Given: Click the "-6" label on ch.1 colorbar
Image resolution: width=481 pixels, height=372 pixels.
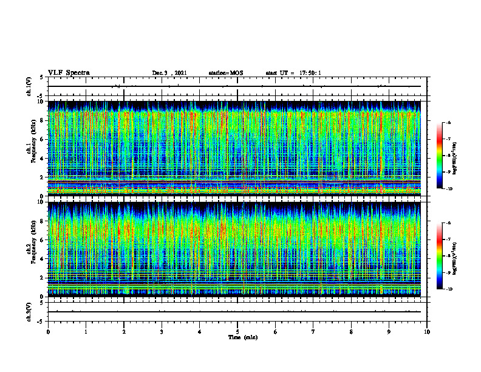Looking at the screenshot, I should tap(448, 122).
